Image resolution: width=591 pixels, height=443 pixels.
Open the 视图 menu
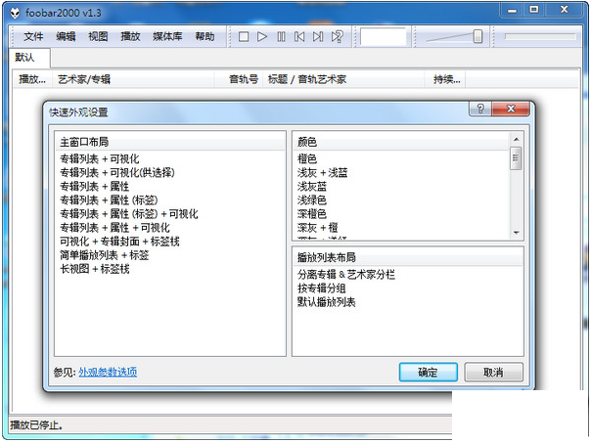click(x=98, y=36)
